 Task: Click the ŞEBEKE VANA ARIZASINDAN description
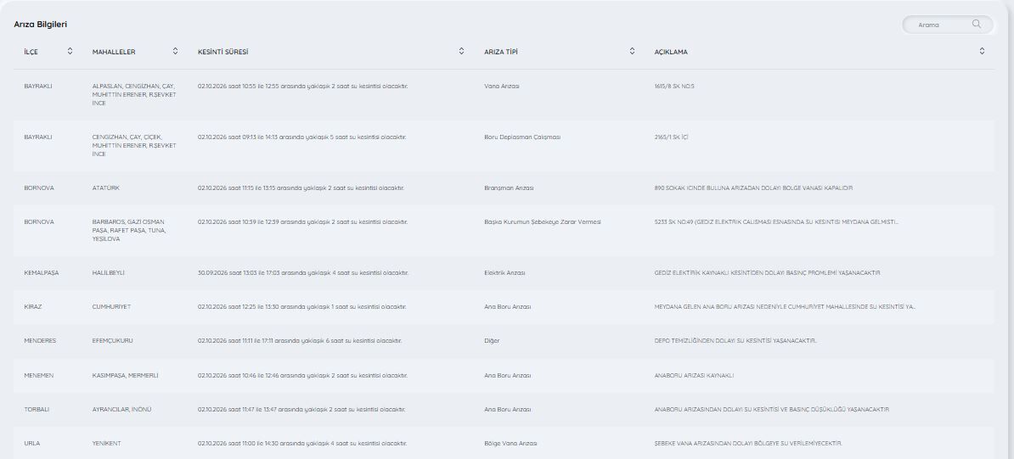pos(748,444)
